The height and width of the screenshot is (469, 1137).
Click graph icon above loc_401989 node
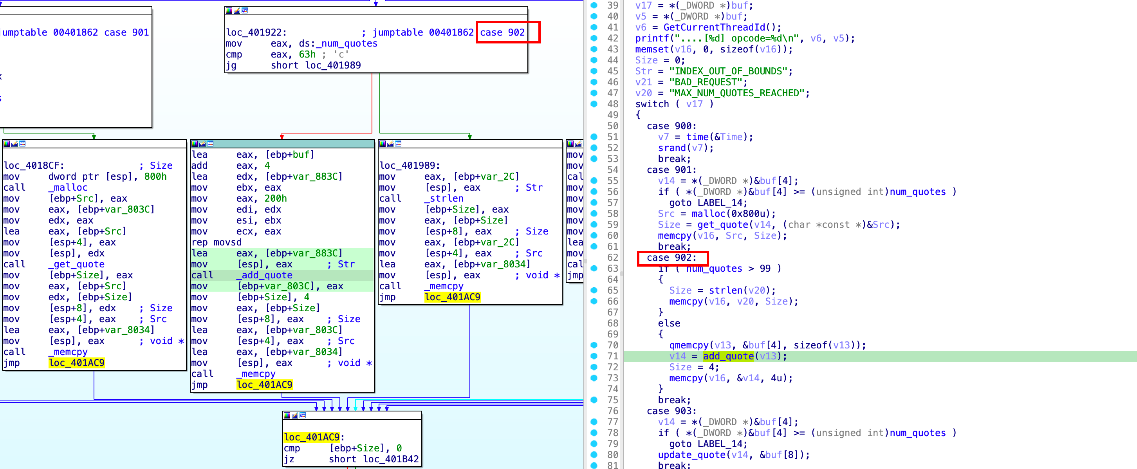[399, 144]
